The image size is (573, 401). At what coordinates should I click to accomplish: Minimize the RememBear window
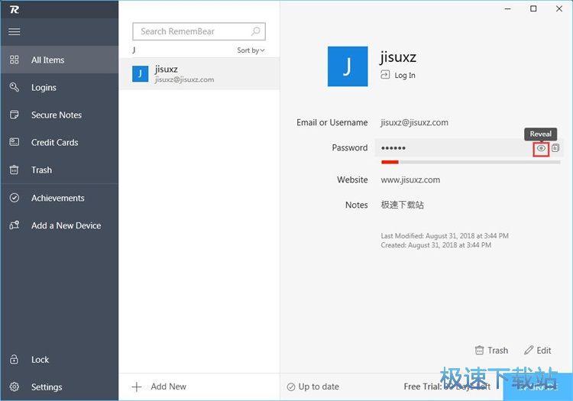pos(508,8)
